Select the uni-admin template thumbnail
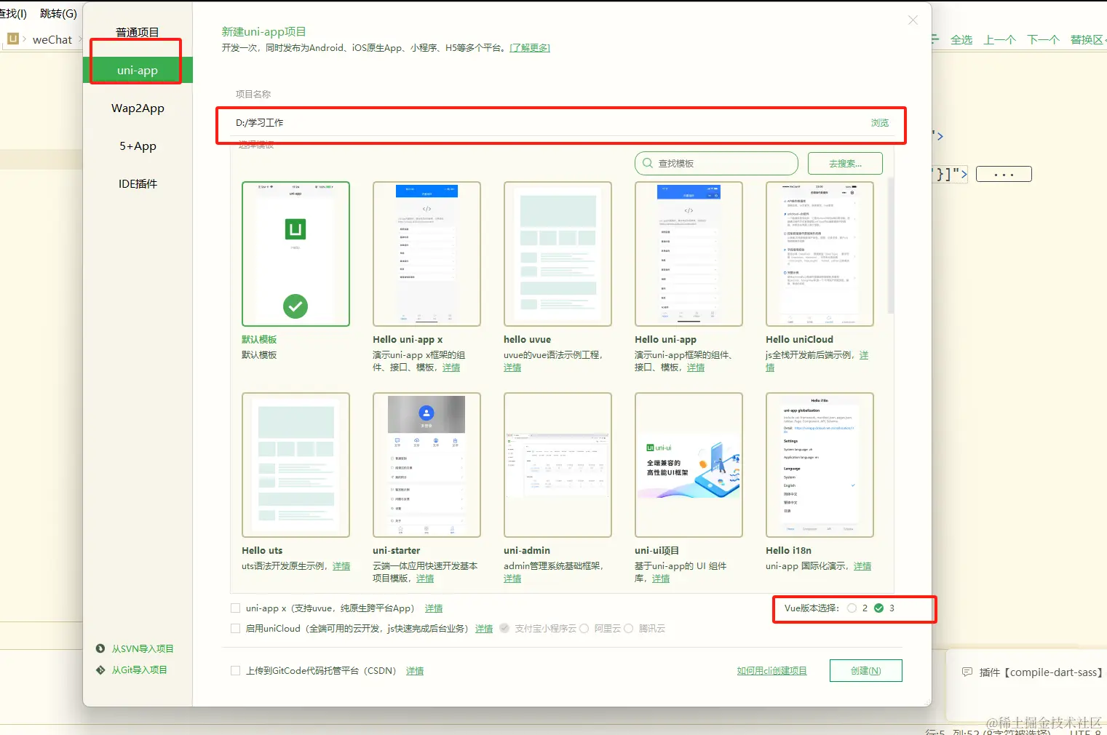 (558, 465)
